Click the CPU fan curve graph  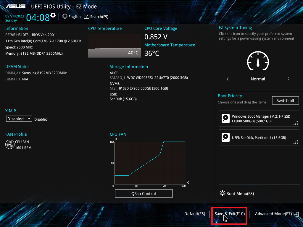pyautogui.click(x=150, y=163)
